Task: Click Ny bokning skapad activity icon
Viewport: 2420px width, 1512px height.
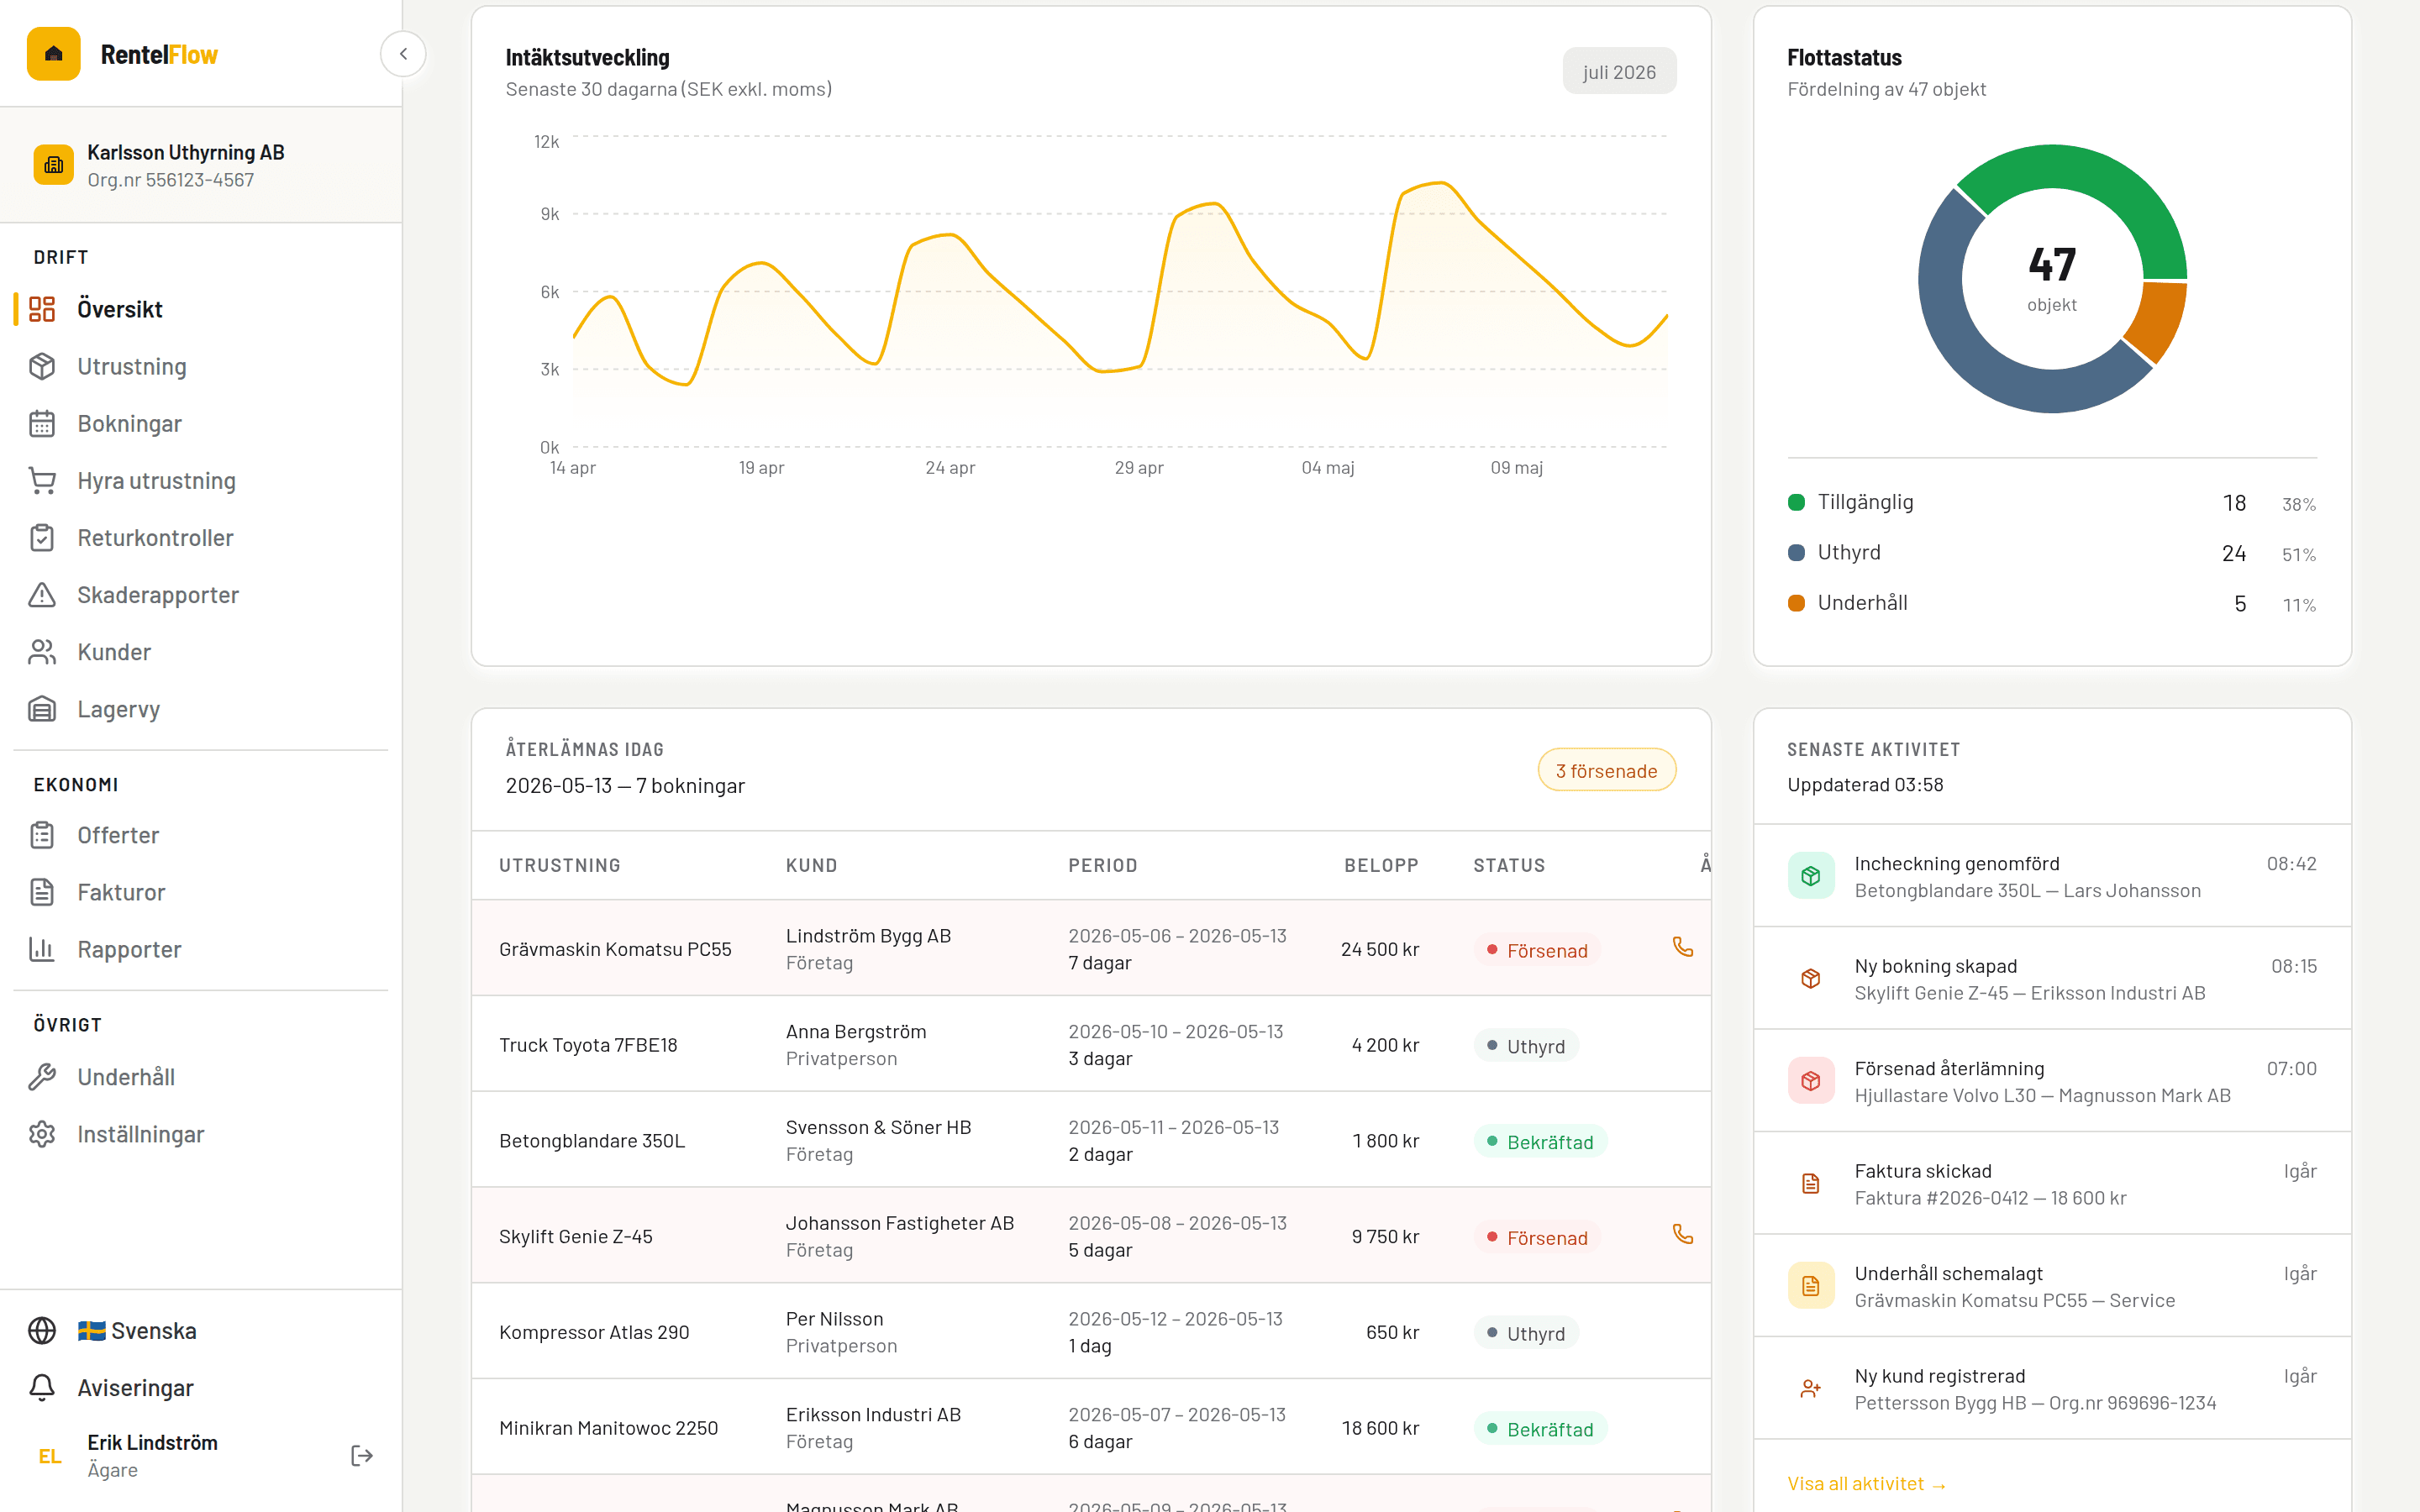Action: pos(1811,978)
